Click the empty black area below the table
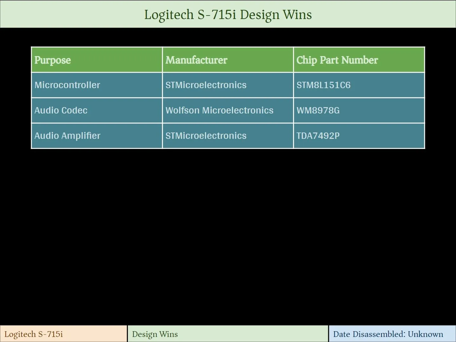 pos(228,235)
